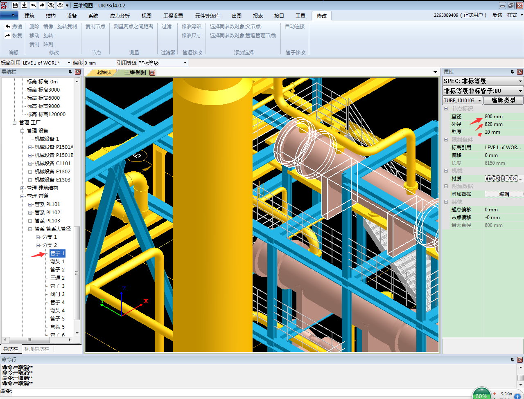
Task: Collapse the 节点标识 property group
Action: (446, 109)
